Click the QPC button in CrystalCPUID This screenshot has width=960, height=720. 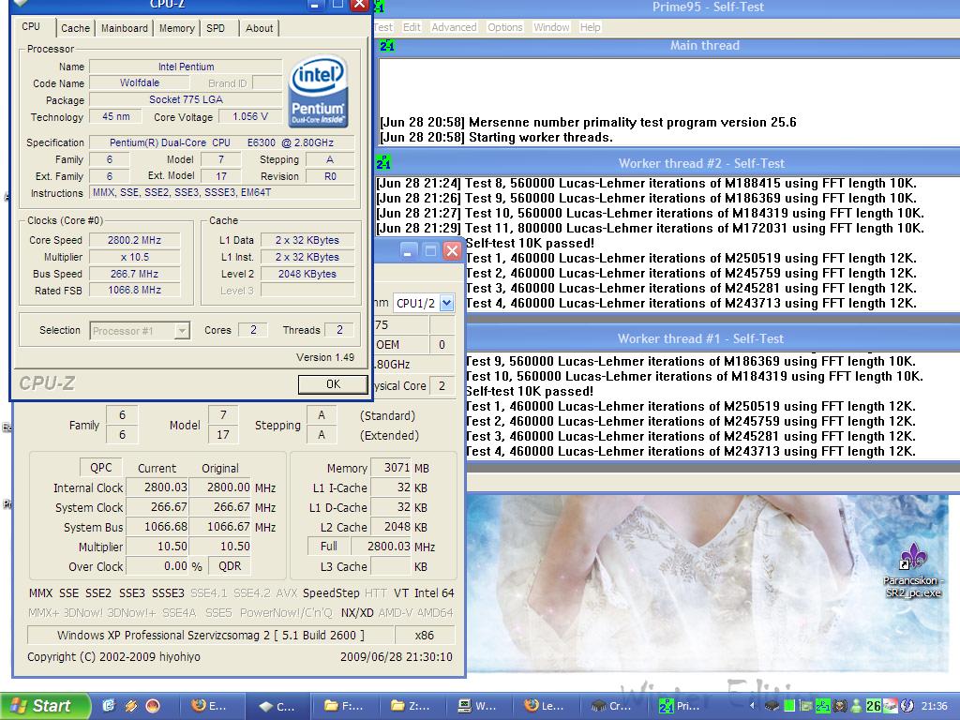(101, 468)
